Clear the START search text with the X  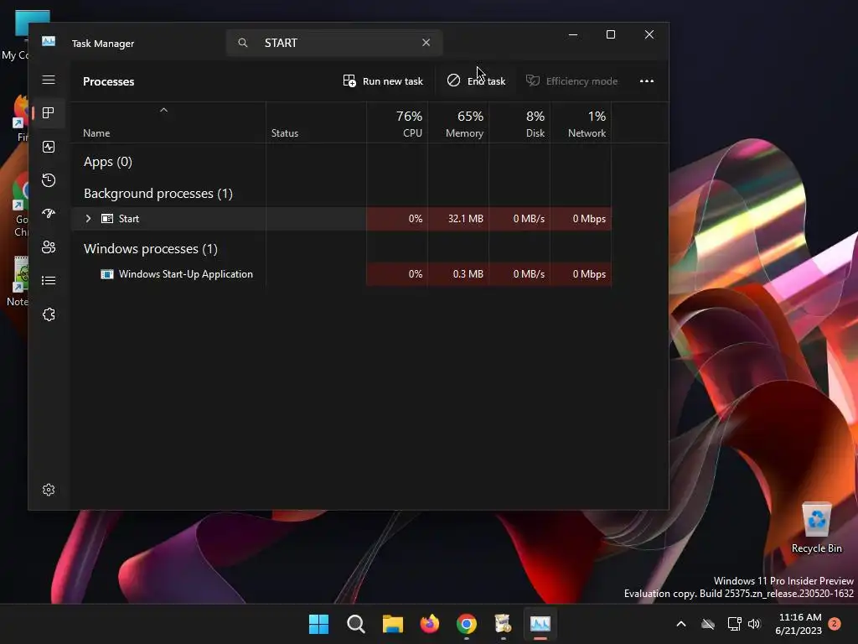426,43
